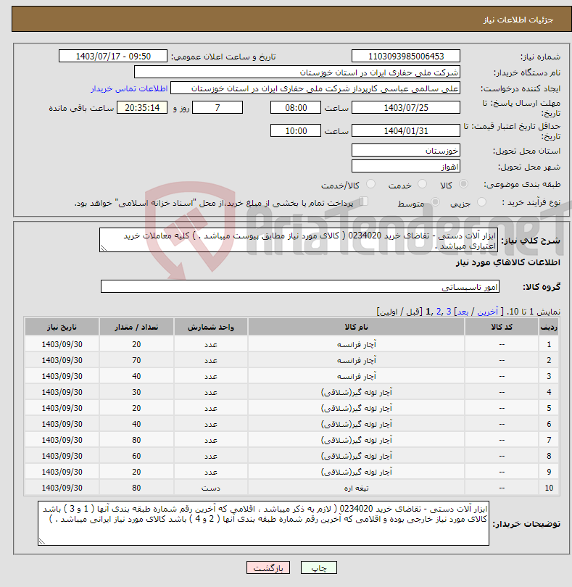
Task: Click the چاپ print button
Action: point(319,567)
